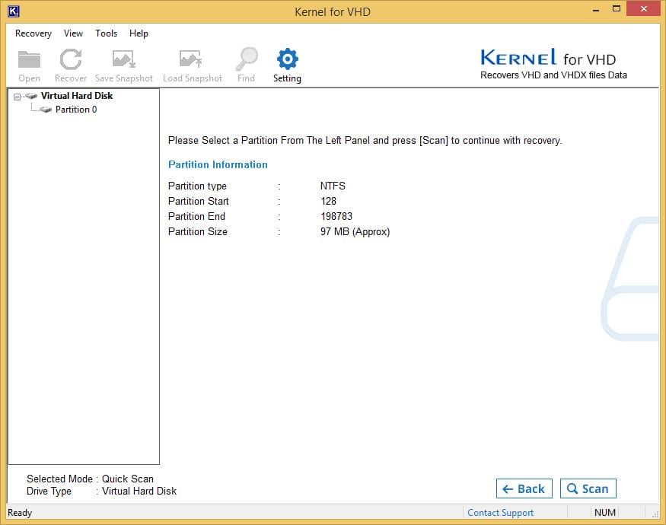Viewport: 666px width, 525px height.
Task: Click the Back button
Action: (x=524, y=488)
